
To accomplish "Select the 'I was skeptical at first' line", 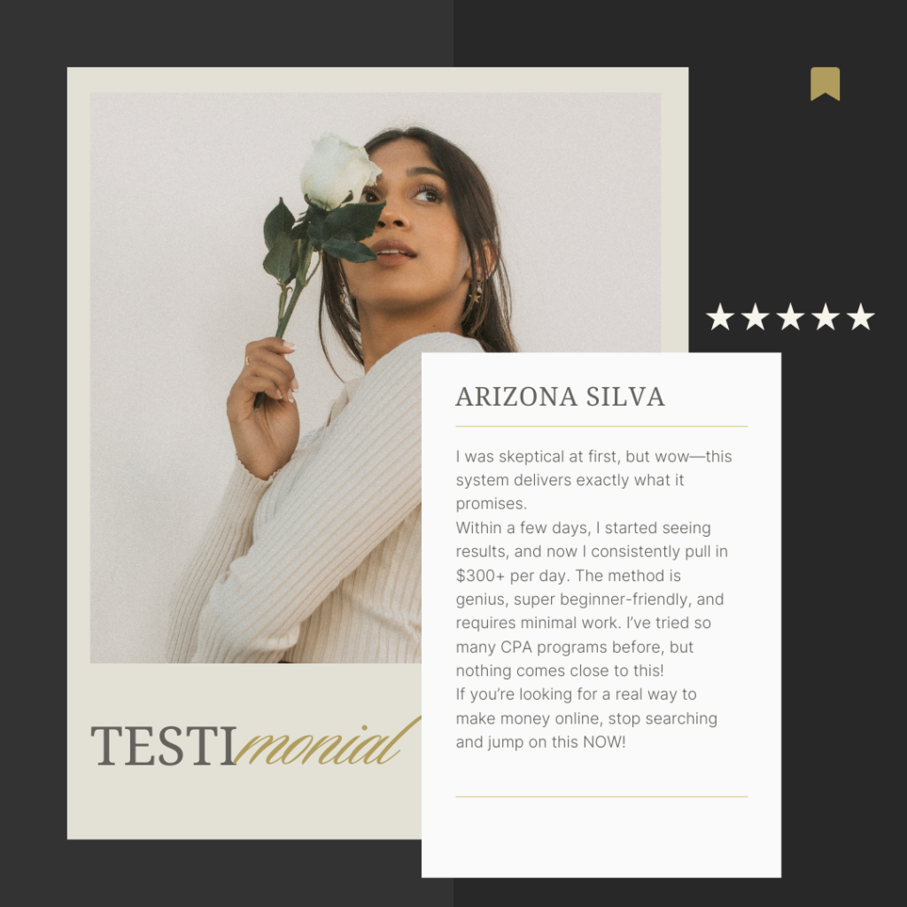I will click(x=594, y=456).
